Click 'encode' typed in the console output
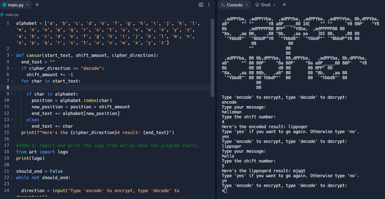 (x=229, y=102)
